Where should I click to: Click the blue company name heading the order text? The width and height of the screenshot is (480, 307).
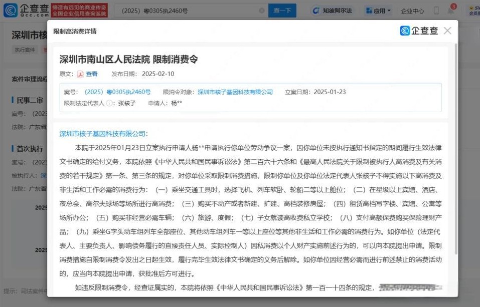pos(102,134)
